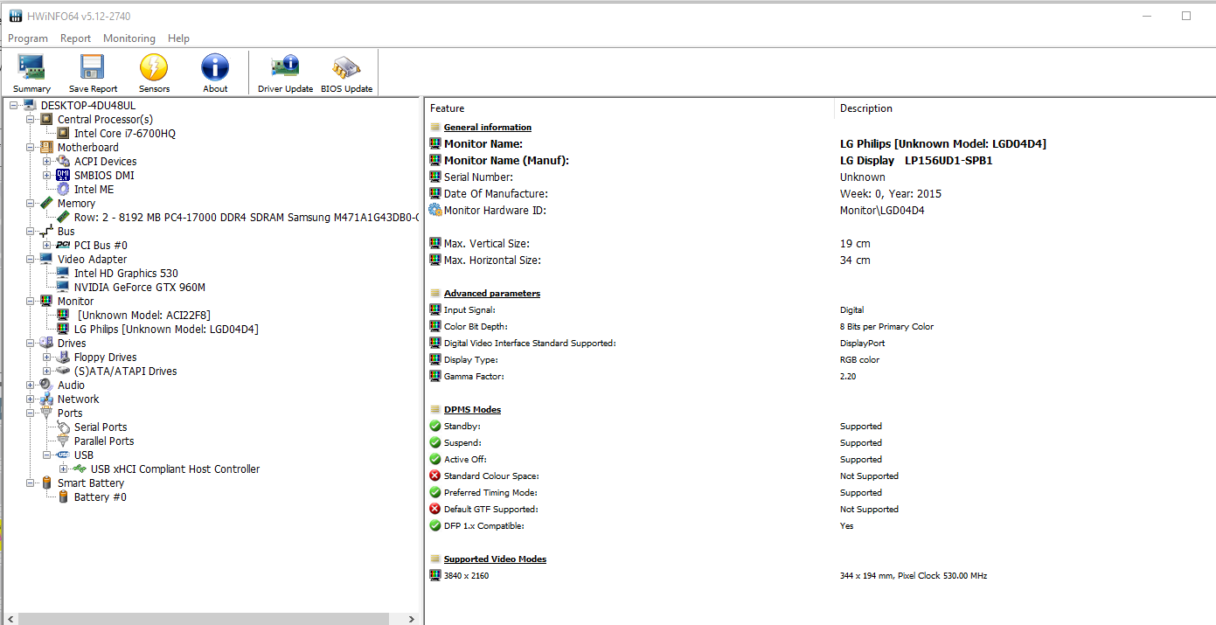Click the Smart Battery node icon

click(46, 483)
